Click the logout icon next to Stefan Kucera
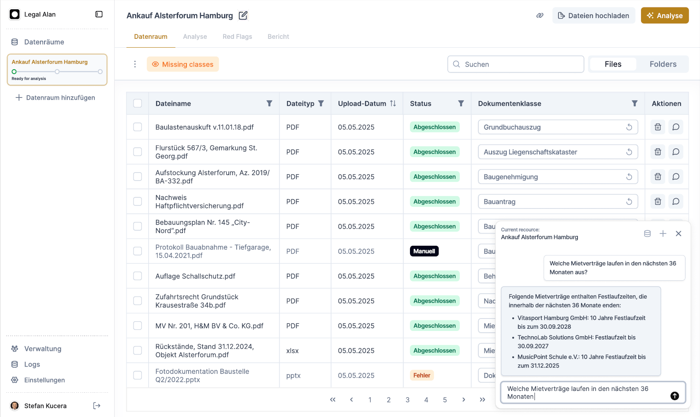 tap(97, 406)
